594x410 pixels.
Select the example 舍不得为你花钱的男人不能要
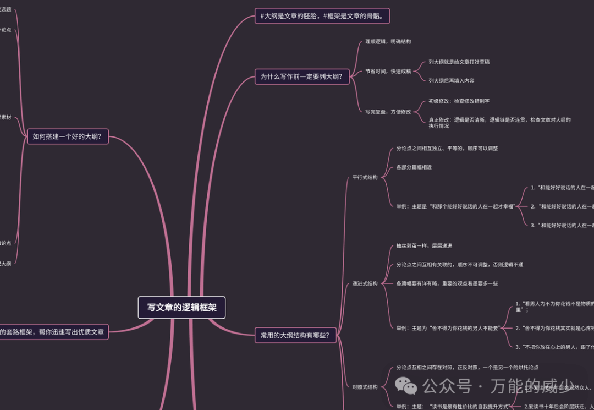click(448, 328)
